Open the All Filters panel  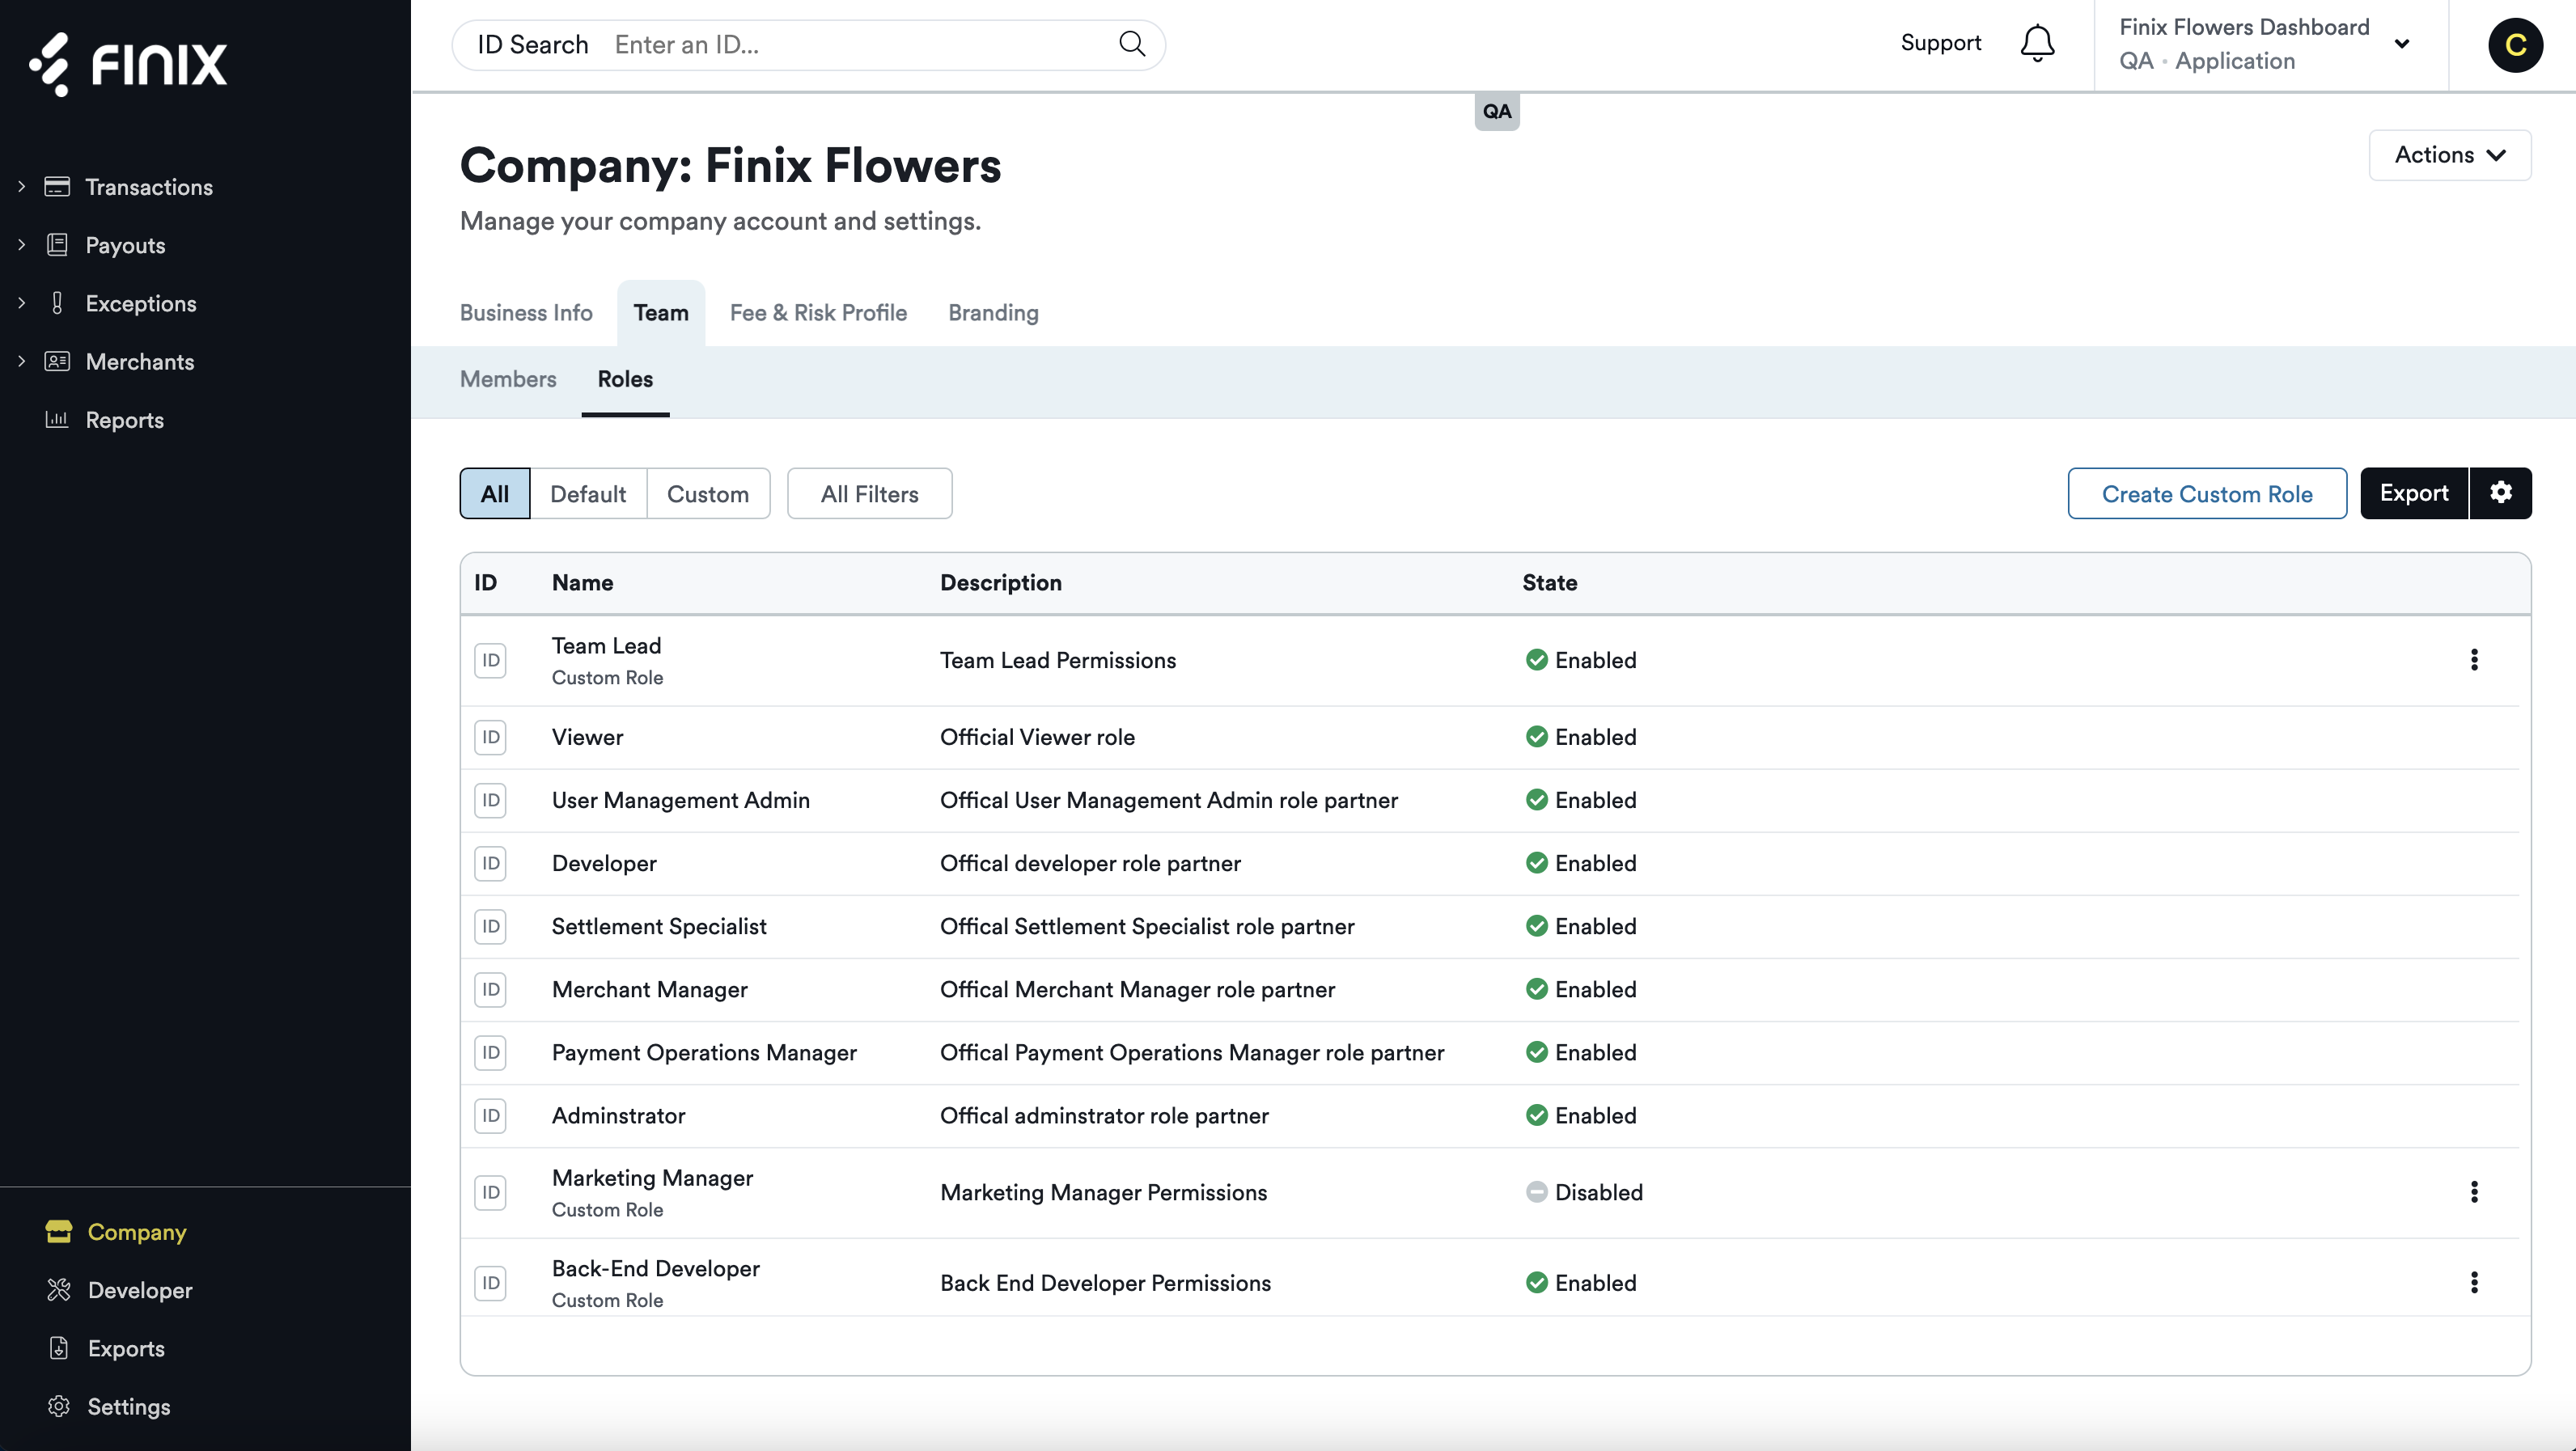coord(869,493)
